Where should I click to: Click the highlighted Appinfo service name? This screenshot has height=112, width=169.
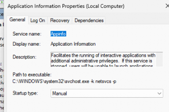58,34
